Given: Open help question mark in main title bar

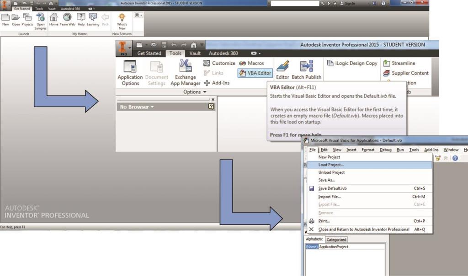Looking at the screenshot, I should (383, 3).
